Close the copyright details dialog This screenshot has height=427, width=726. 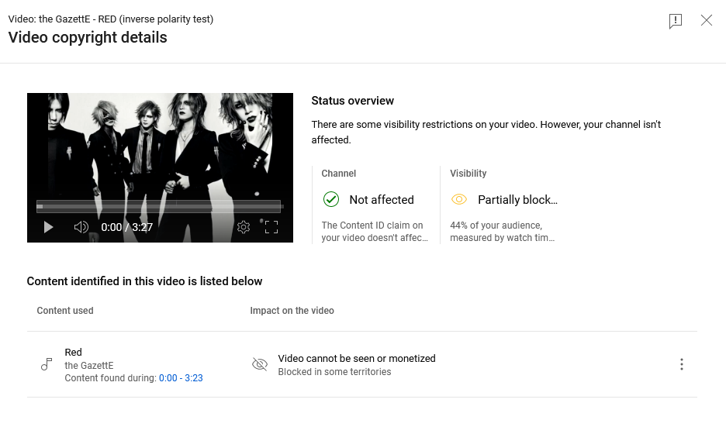pos(707,20)
